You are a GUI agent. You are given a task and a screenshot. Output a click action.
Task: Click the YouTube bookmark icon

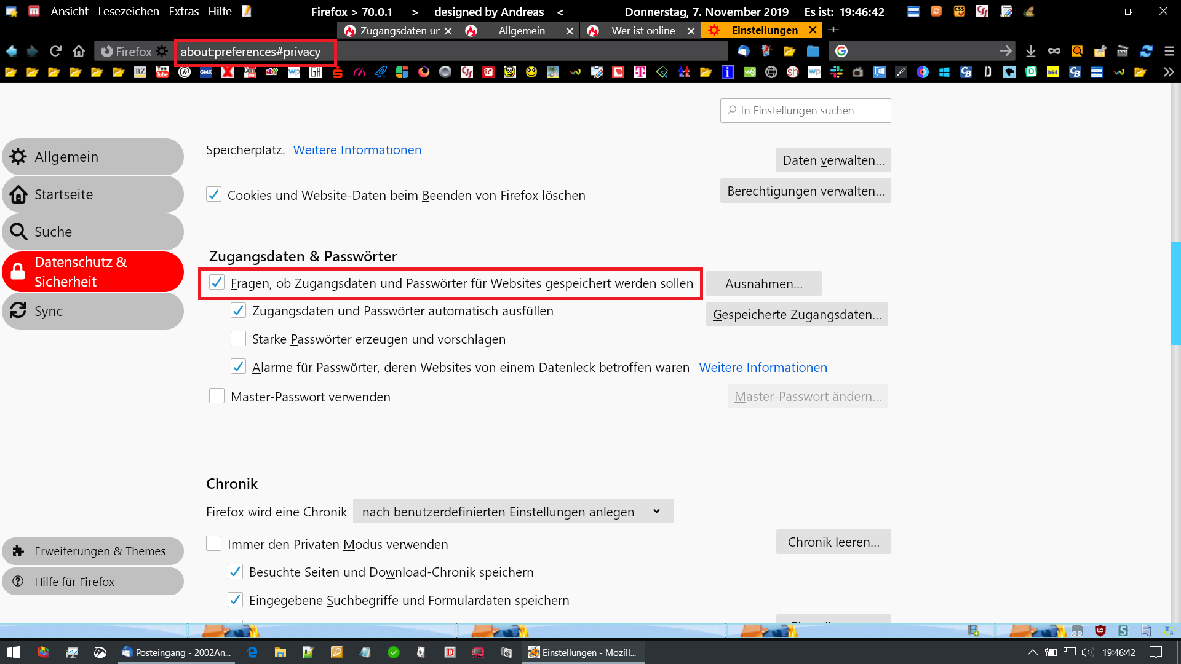pyautogui.click(x=162, y=72)
